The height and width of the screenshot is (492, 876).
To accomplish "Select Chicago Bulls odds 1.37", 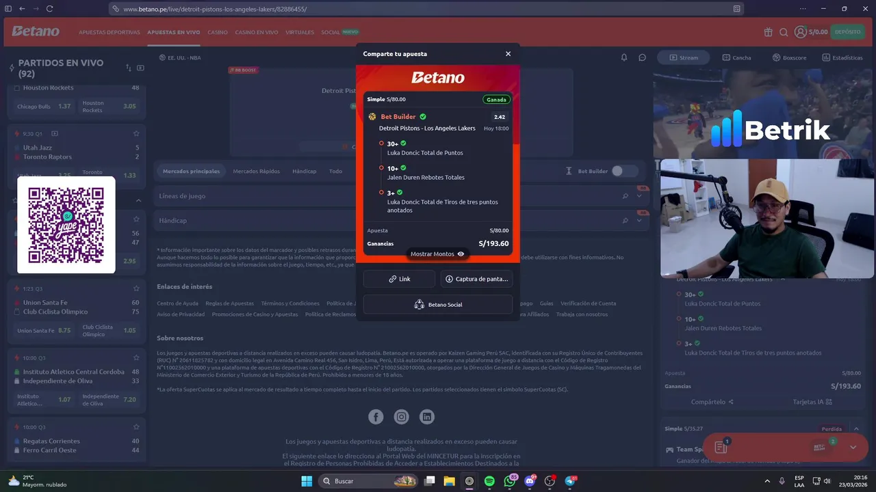I will 44,107.
